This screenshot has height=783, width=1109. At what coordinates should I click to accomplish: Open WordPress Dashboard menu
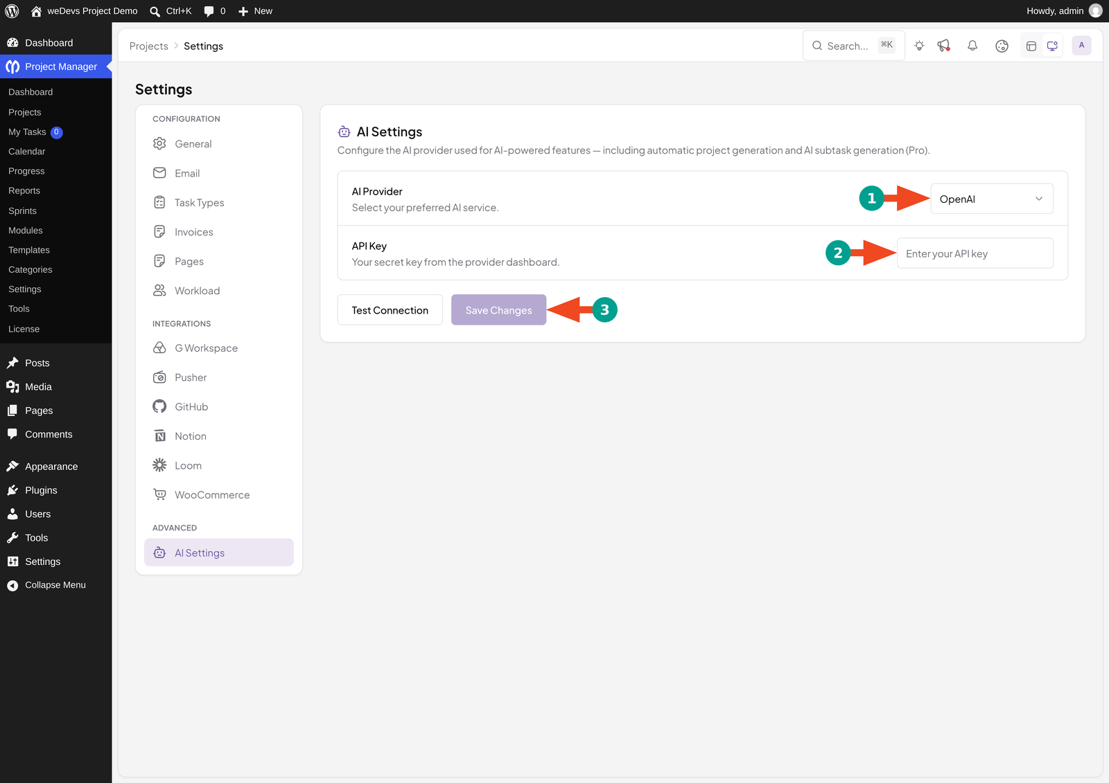55,43
